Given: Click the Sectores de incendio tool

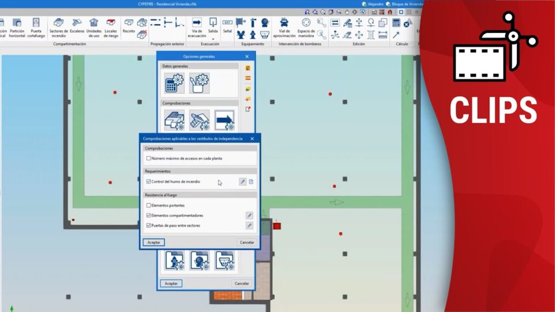Looking at the screenshot, I should [x=59, y=27].
